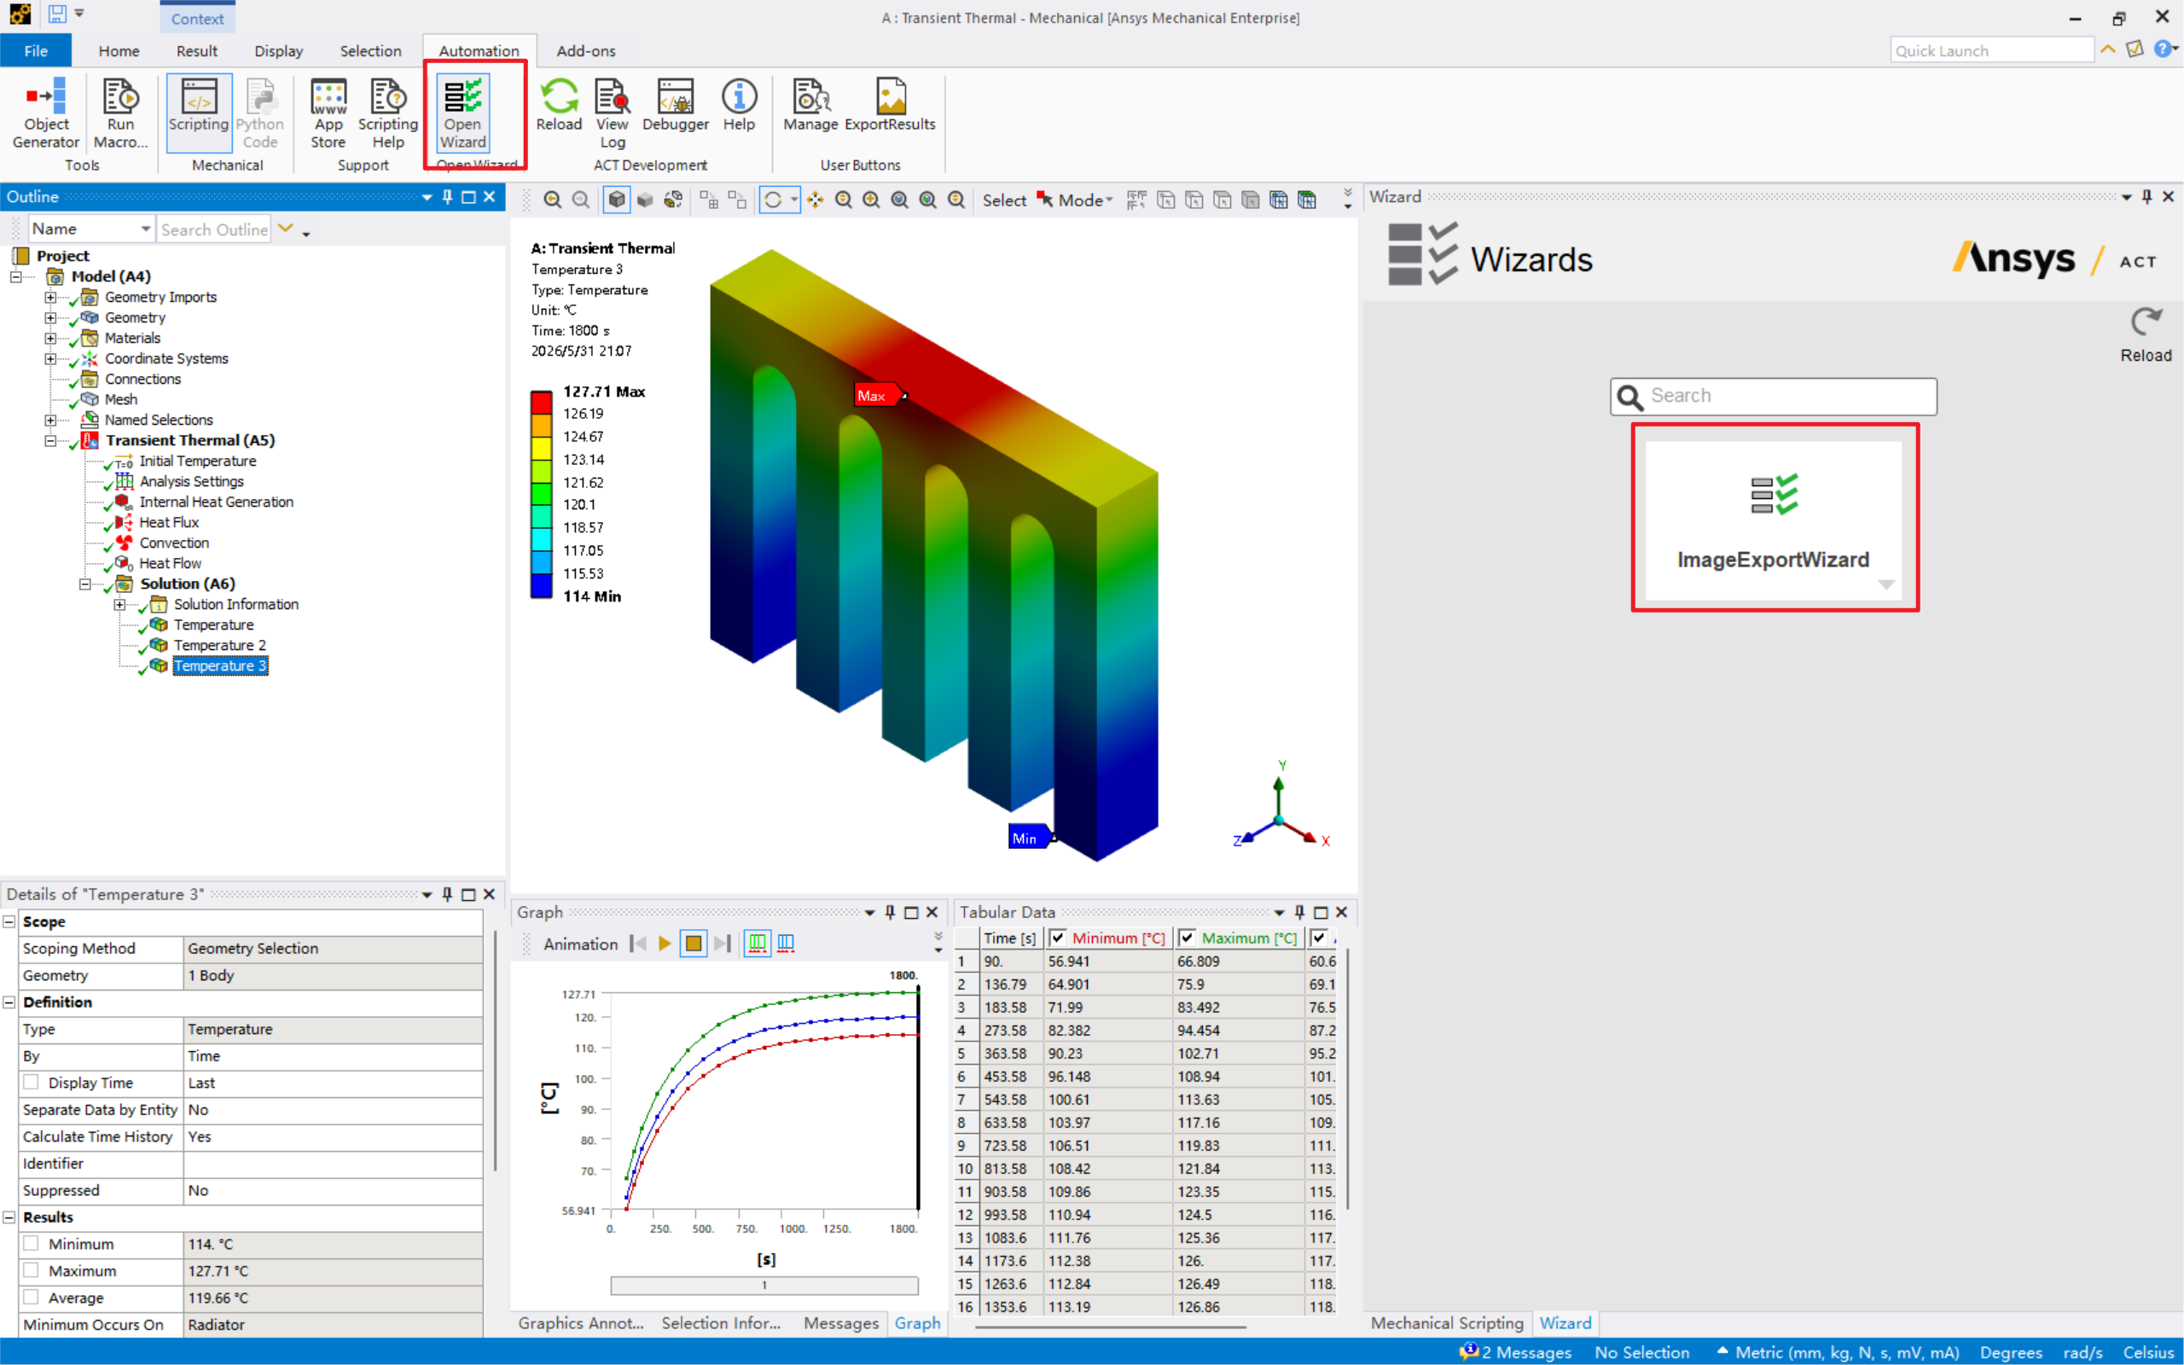Screen dimensions: 2184x1365
Task: Click Manage in User Buttons
Action: [810, 106]
